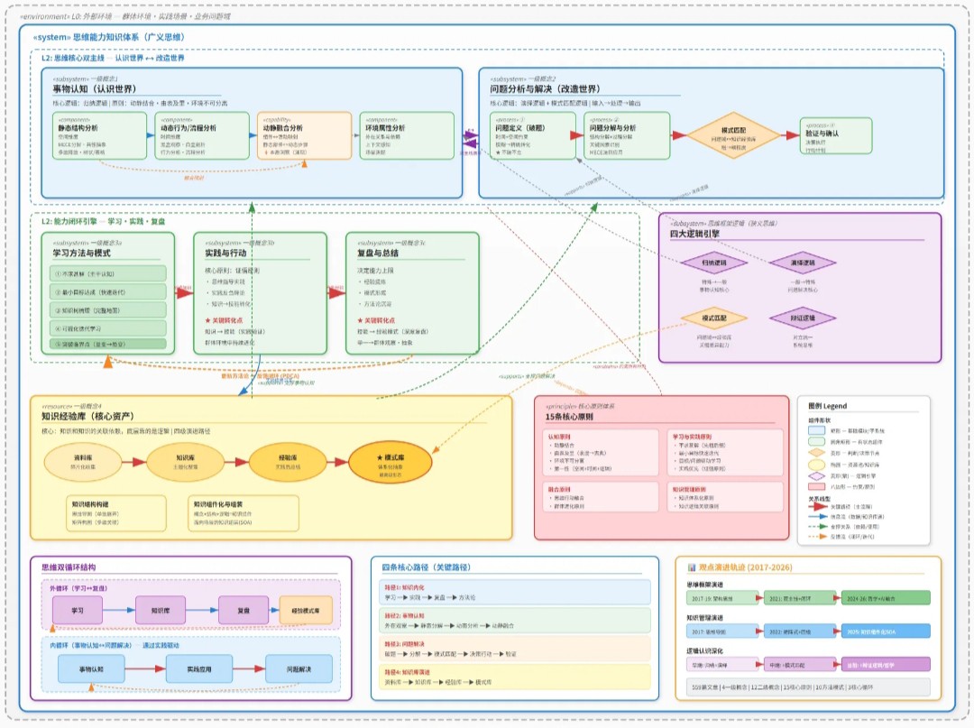Click the 模式匹配 diamond in problem-solving subsystem
Viewport: 974px width, 728px height.
click(733, 135)
